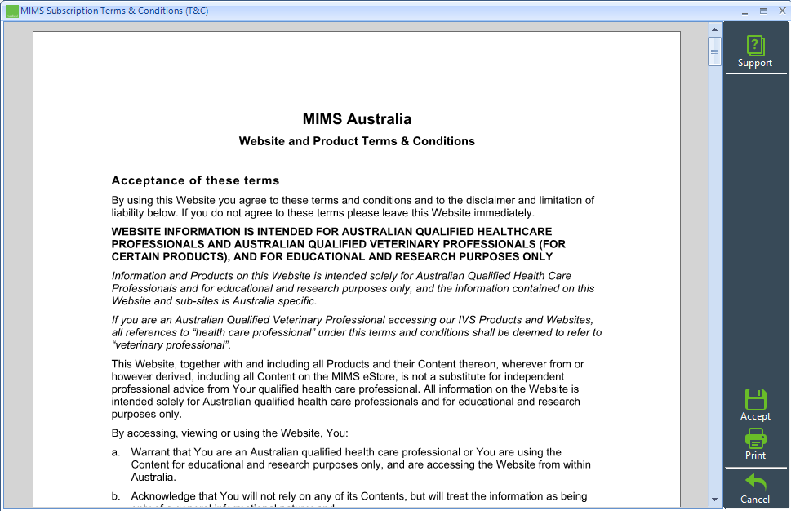The height and width of the screenshot is (511, 791).
Task: Click the scrollbar down arrow
Action: click(714, 500)
